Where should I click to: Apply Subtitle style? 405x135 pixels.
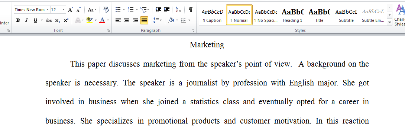point(346,15)
